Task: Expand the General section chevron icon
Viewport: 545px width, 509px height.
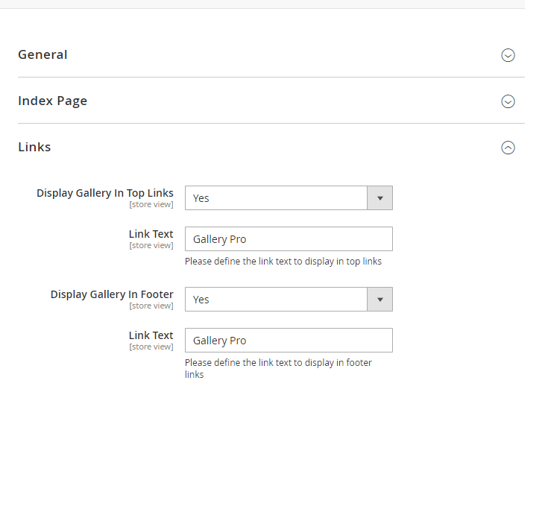Action: [x=508, y=55]
